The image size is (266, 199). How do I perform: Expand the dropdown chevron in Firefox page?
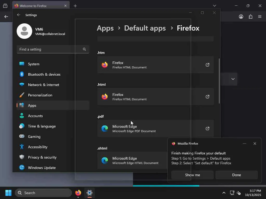pyautogui.click(x=233, y=79)
